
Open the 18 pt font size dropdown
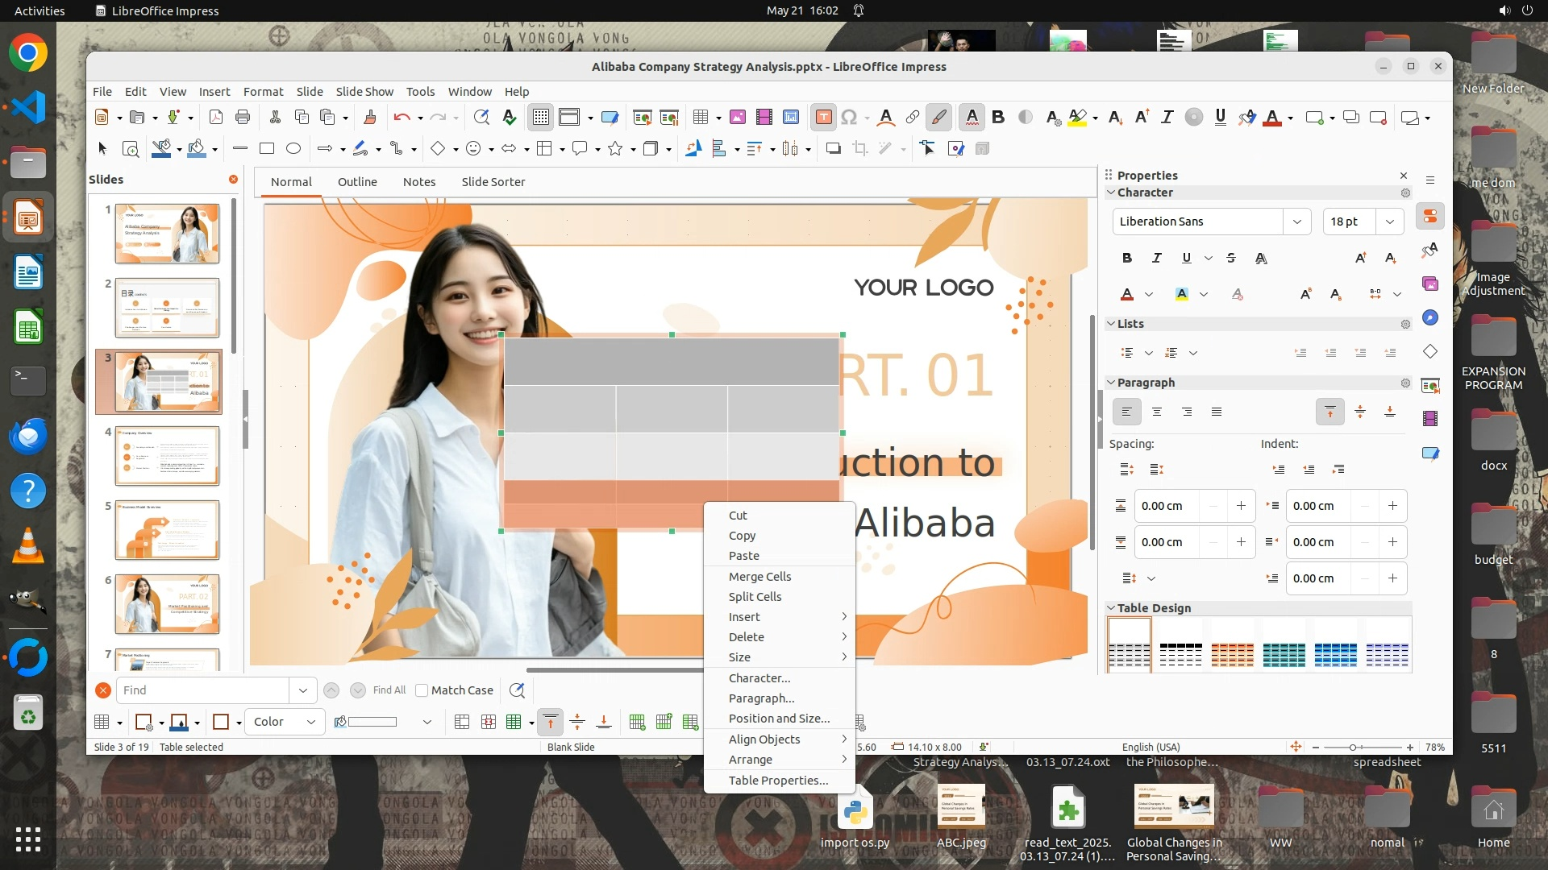1390,222
